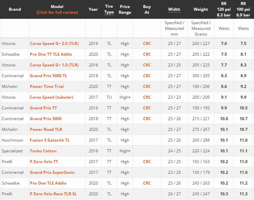The height and width of the screenshot is (200, 254).
Task: Sort by RR 100 psi column header
Action: click(x=243, y=9)
